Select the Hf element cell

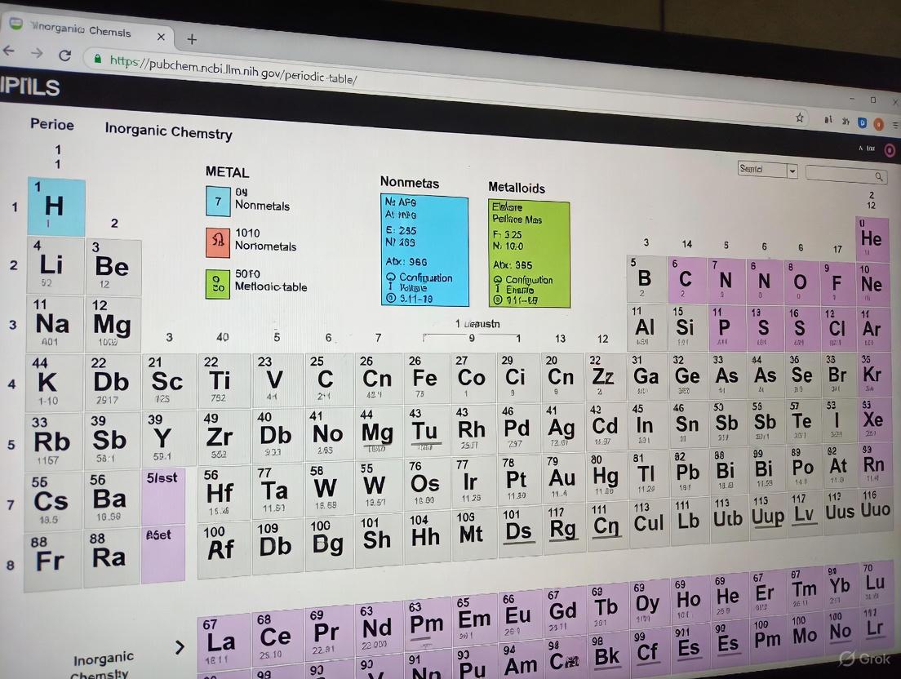click(222, 494)
